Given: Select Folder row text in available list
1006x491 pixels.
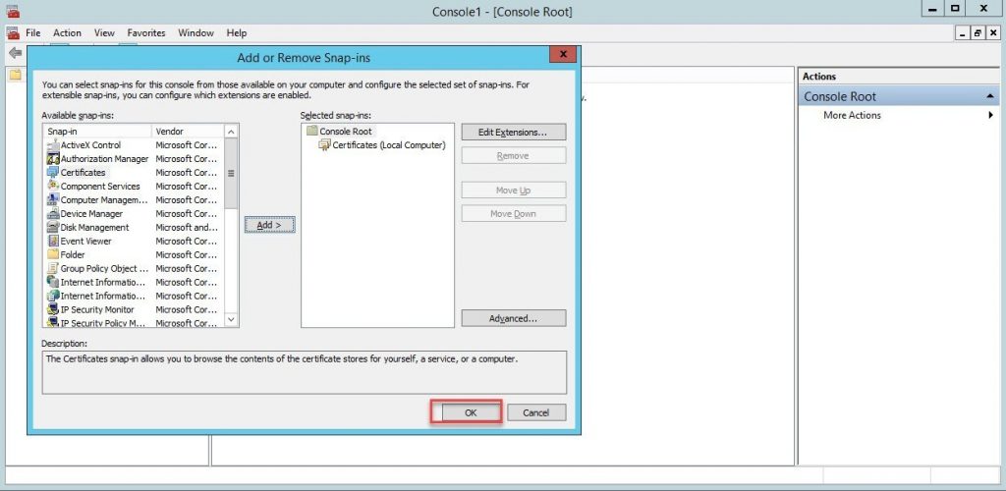Looking at the screenshot, I should tap(73, 254).
